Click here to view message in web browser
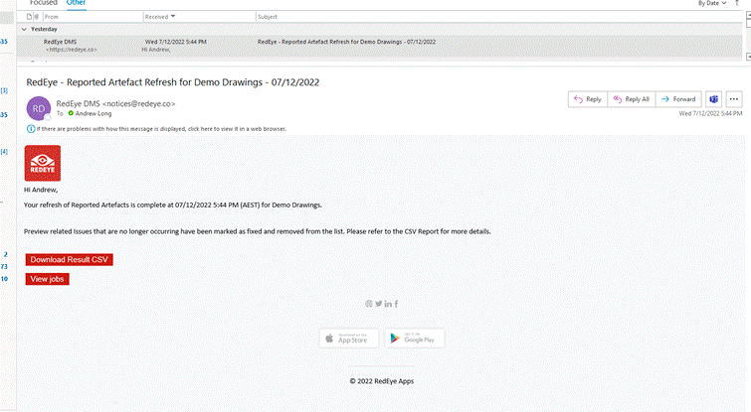The height and width of the screenshot is (412, 751). [161, 129]
